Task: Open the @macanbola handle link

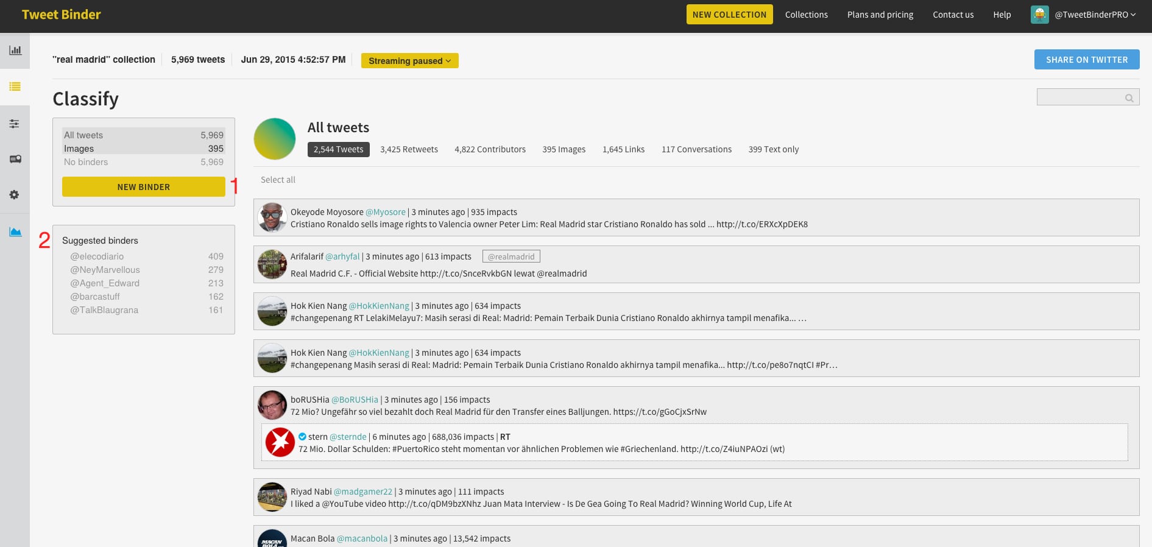Action: pyautogui.click(x=362, y=538)
